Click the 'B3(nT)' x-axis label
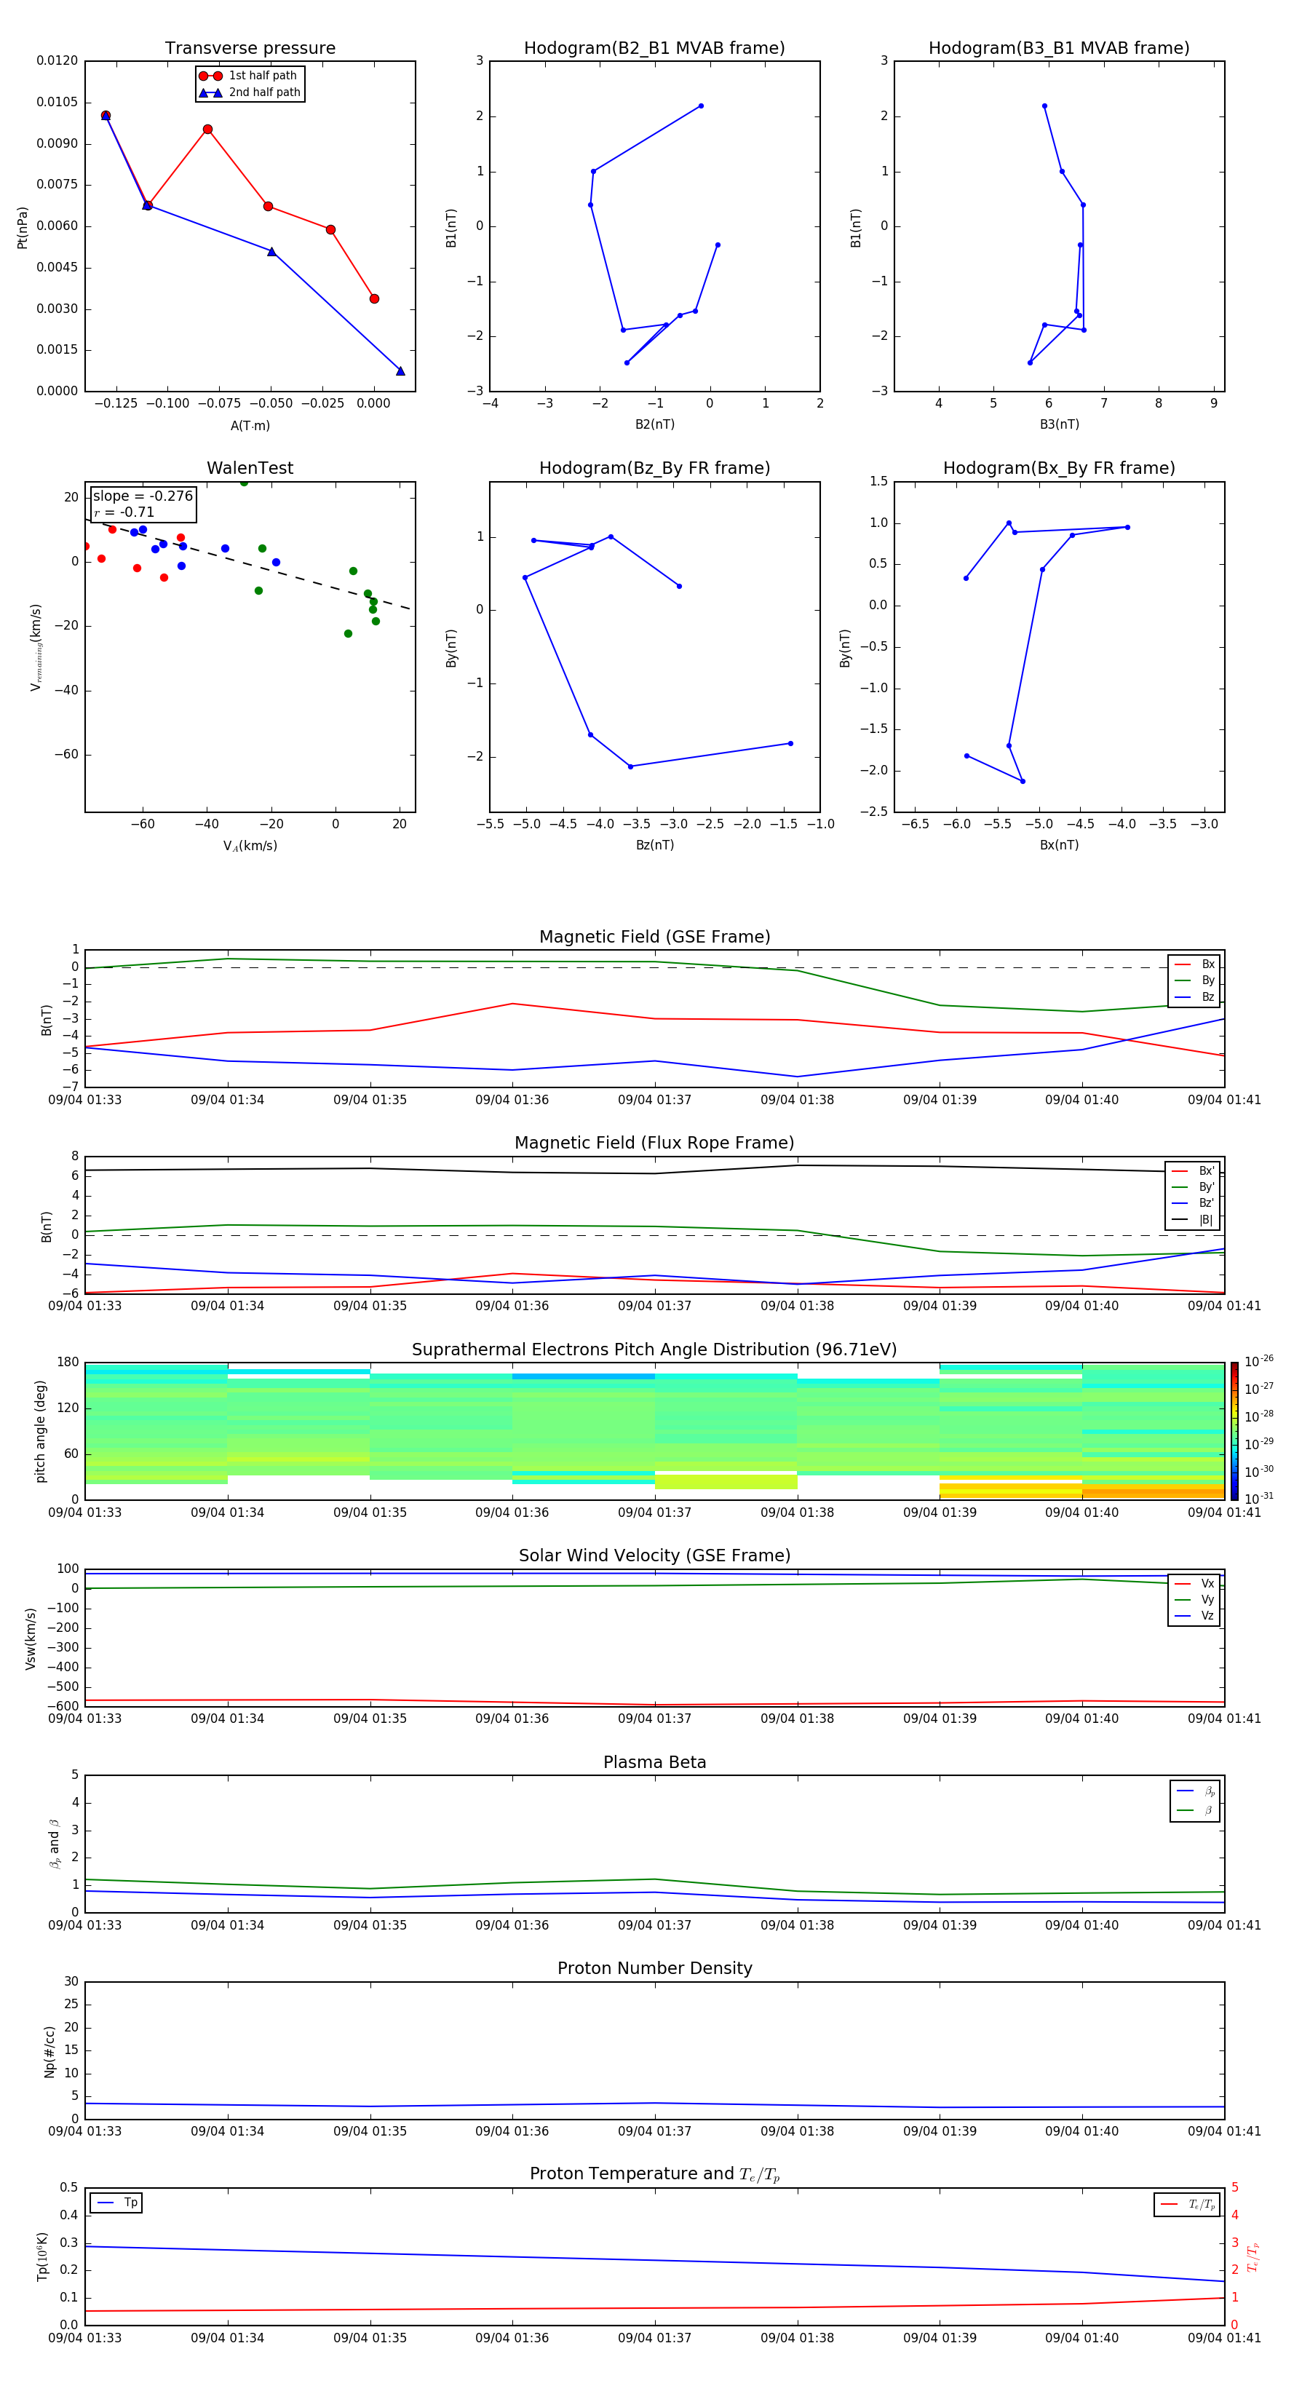Image resolution: width=1310 pixels, height=2402 pixels. click(1059, 424)
